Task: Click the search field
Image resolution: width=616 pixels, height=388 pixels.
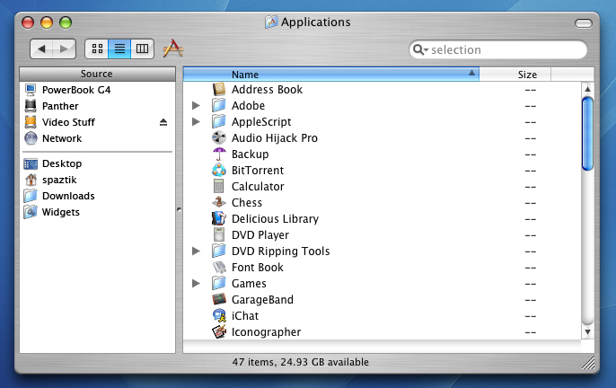Action: coord(498,50)
